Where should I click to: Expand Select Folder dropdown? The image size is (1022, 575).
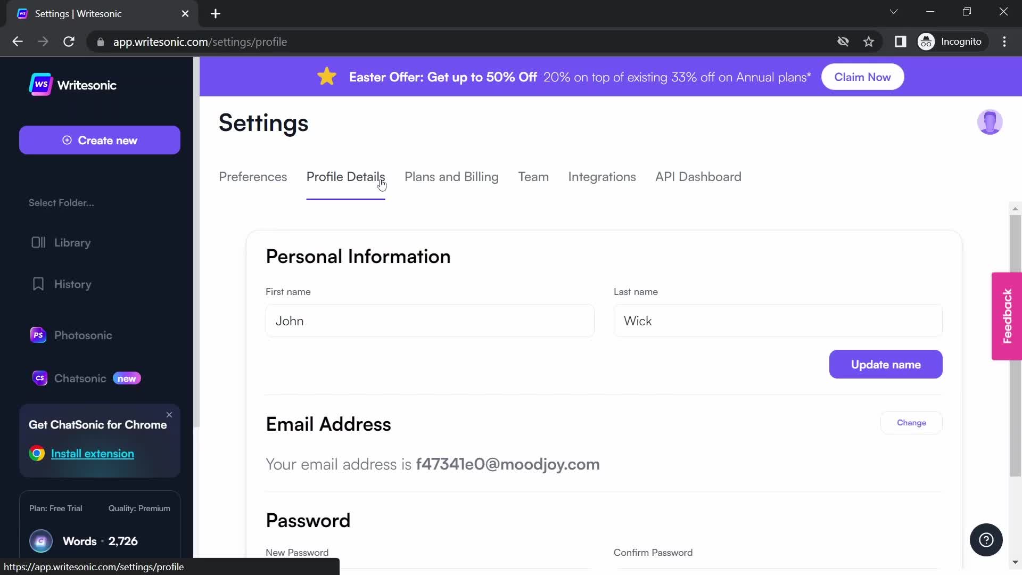[x=62, y=202]
